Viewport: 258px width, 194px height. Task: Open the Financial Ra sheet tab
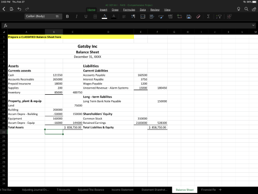point(208,190)
